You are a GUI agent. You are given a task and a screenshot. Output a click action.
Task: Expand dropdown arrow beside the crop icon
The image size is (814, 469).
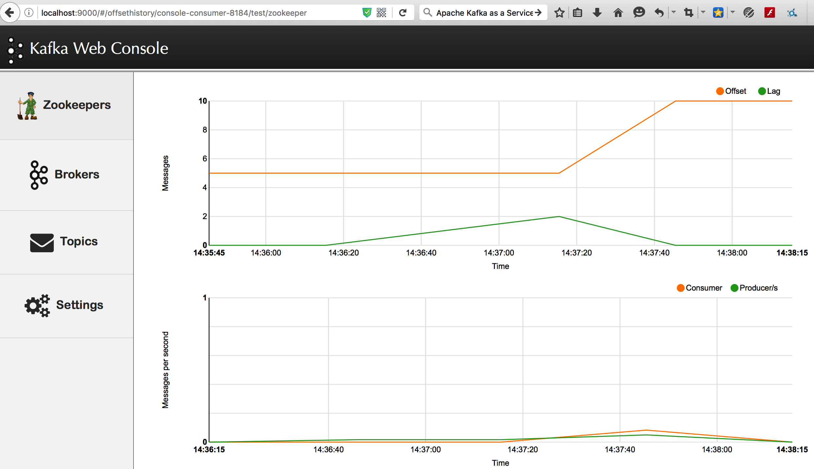click(x=703, y=12)
